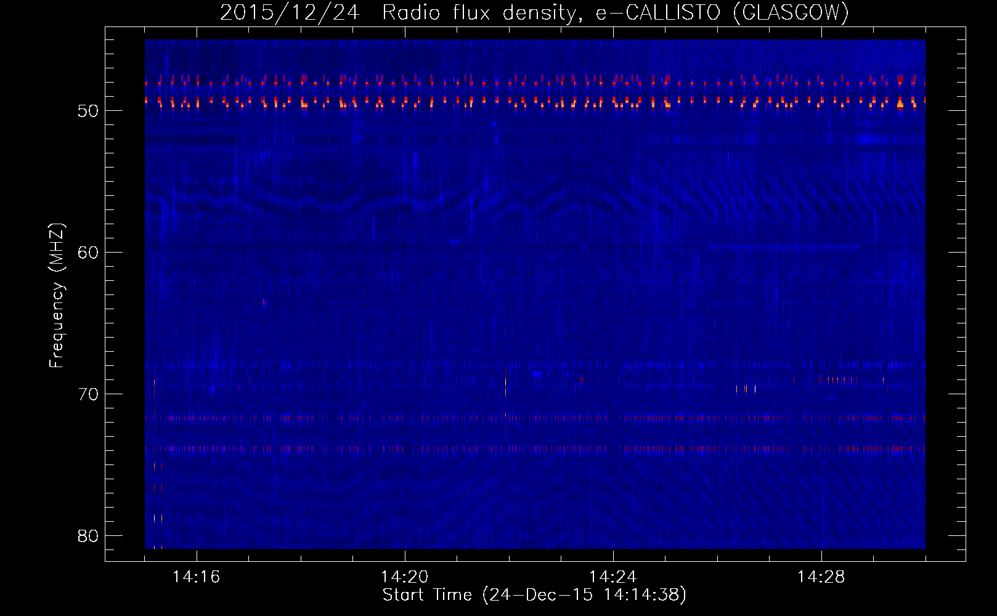Click the 50 frequency tick label

(x=88, y=111)
